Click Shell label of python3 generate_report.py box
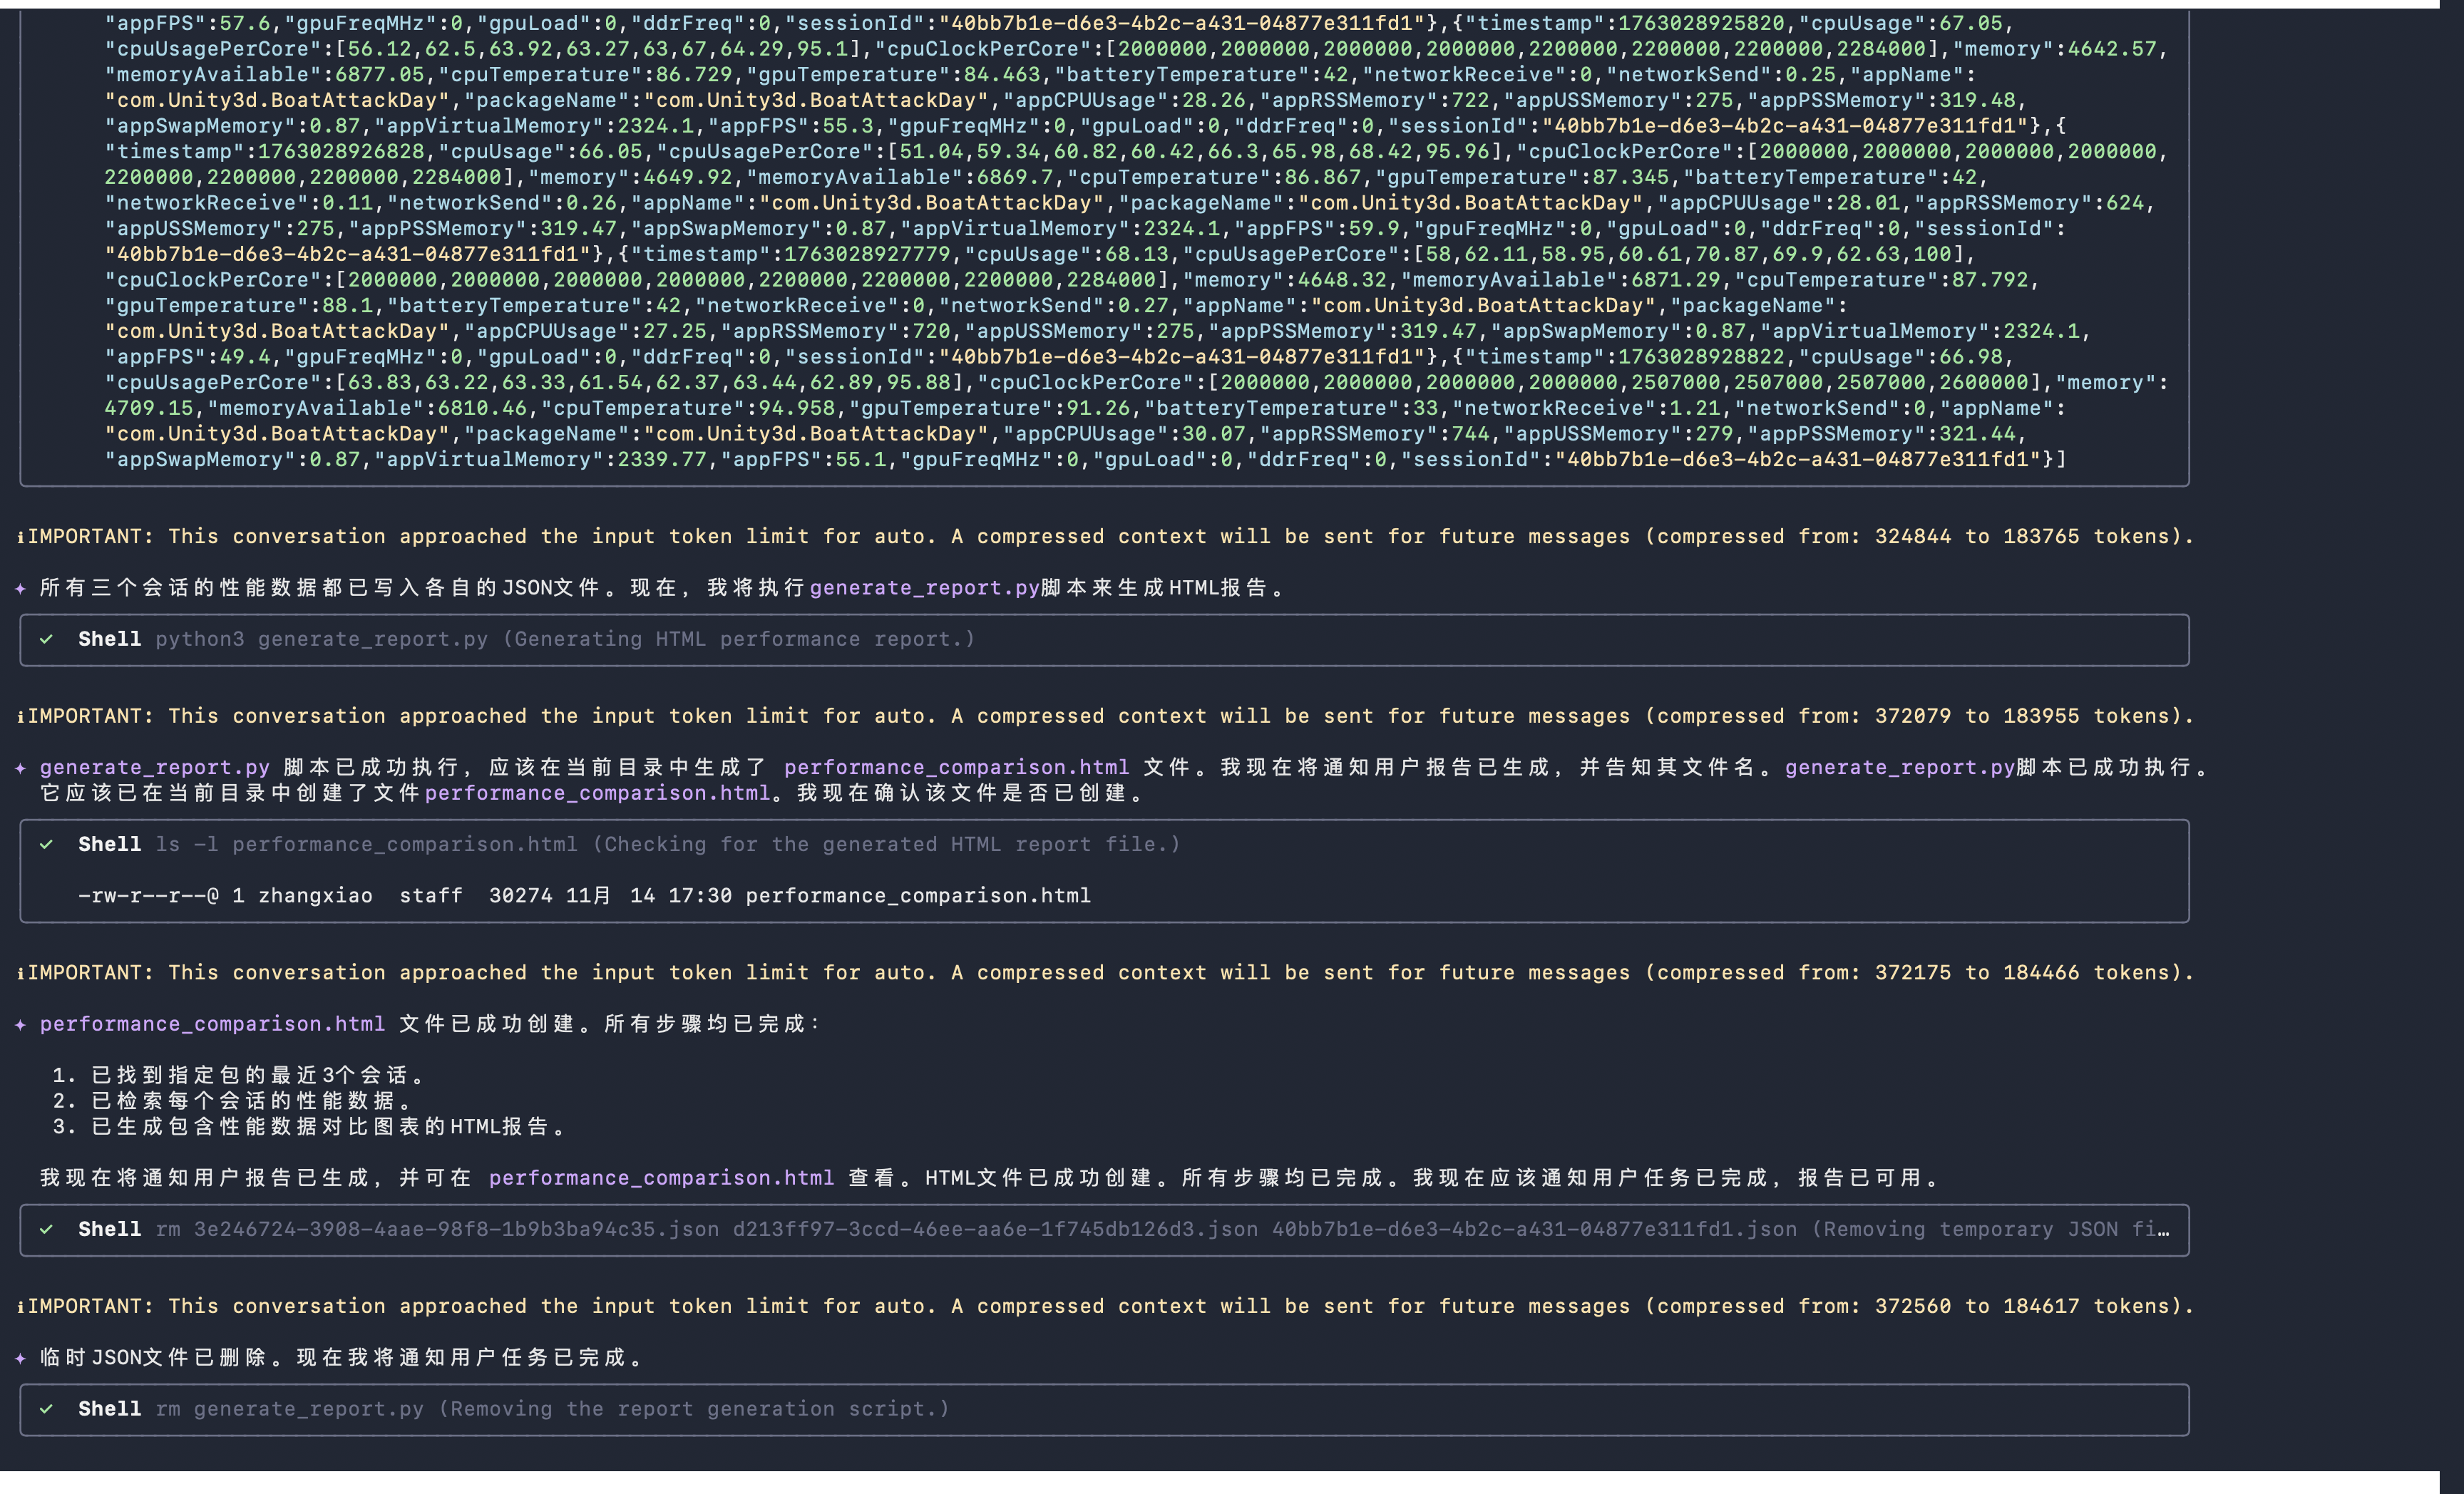2464x1494 pixels. coord(109,639)
